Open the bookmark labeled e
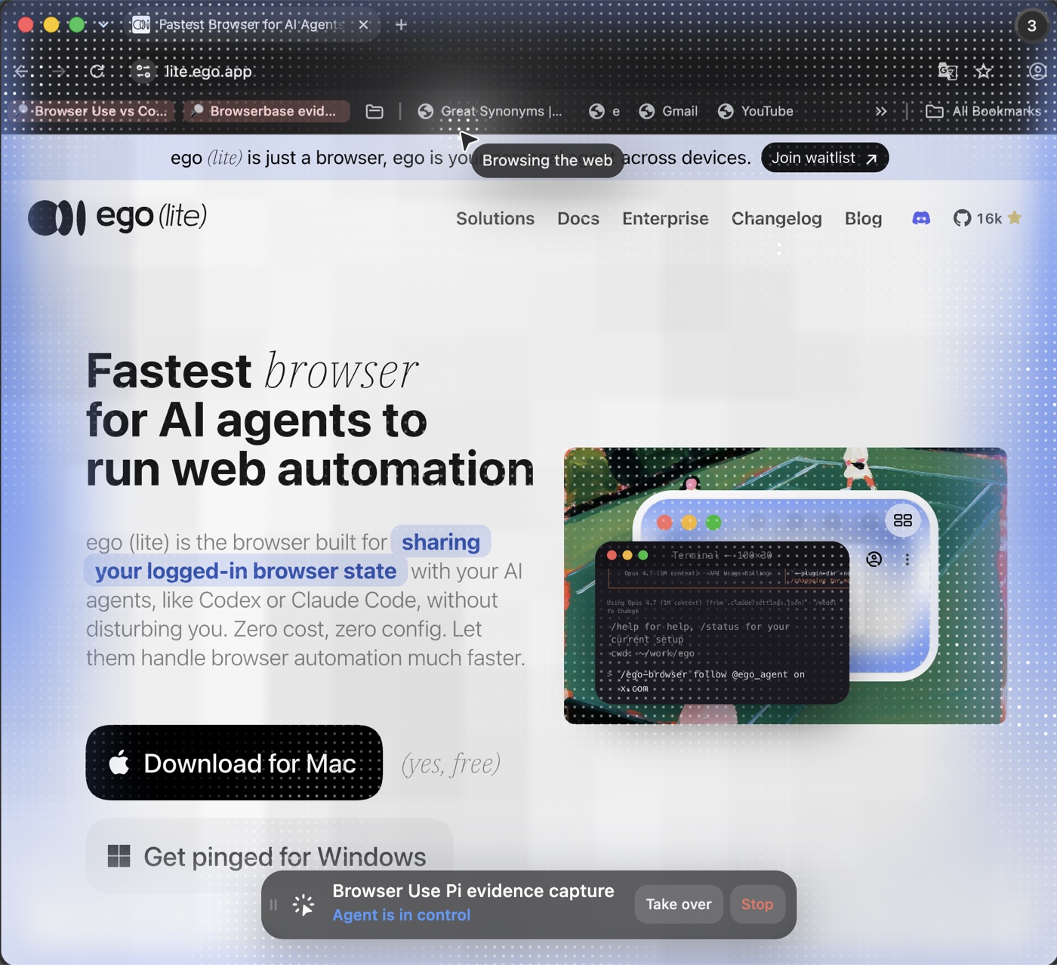 point(605,111)
